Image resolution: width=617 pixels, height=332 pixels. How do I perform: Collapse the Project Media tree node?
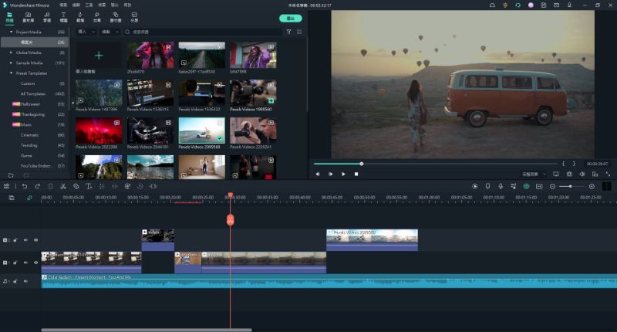(11, 32)
